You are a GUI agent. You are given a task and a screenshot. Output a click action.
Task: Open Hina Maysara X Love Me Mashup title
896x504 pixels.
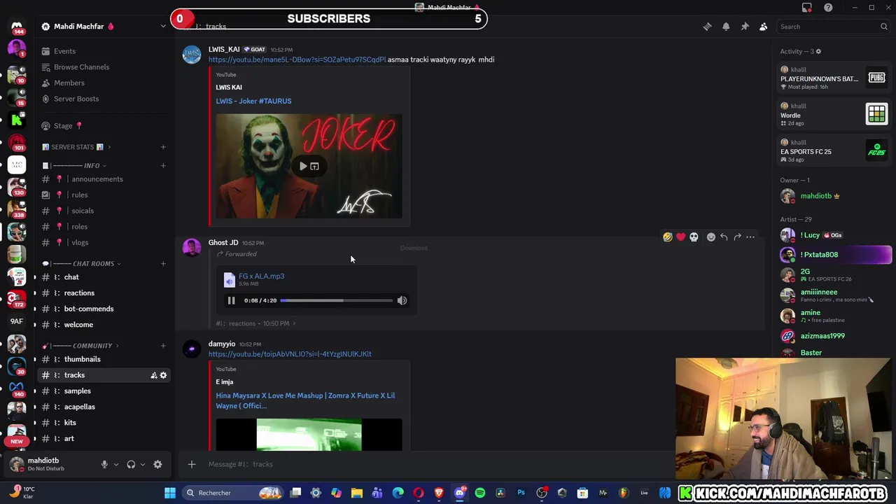pos(305,400)
